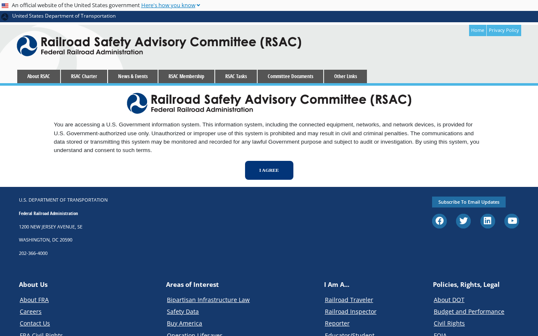Open Bipartisan Infrastructure Law link

pyautogui.click(x=208, y=300)
